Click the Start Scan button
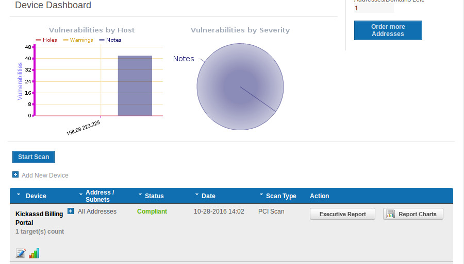The width and height of the screenshot is (464, 264). tap(34, 157)
